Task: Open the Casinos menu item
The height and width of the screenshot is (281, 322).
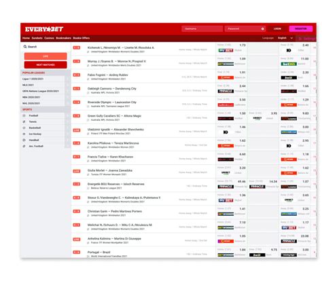Action: click(x=49, y=38)
